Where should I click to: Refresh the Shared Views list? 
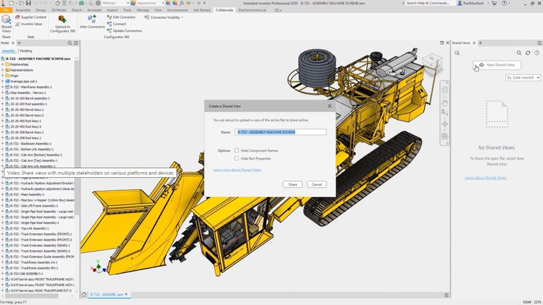click(528, 53)
